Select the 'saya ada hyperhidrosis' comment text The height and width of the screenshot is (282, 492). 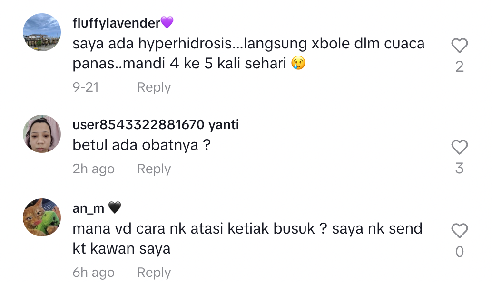click(x=248, y=53)
